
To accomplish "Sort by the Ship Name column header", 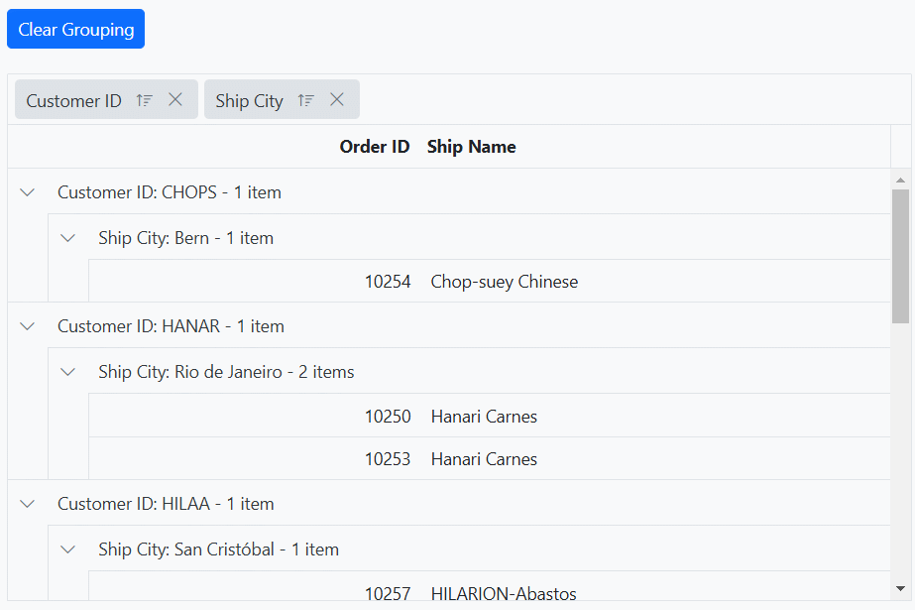I will 472,147.
